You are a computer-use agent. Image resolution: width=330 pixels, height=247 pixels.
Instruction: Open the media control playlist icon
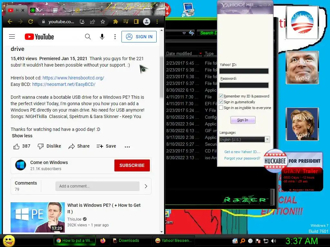126,22
